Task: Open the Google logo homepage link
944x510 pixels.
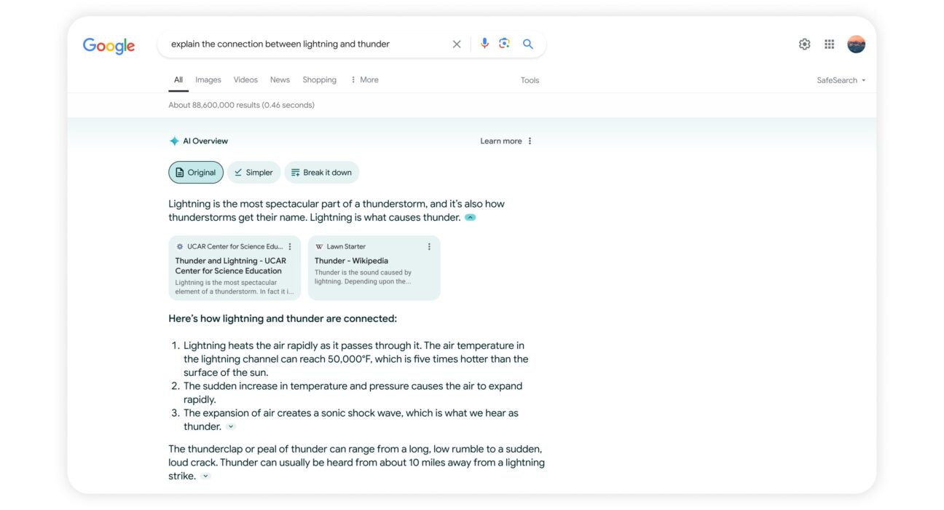Action: [x=109, y=45]
